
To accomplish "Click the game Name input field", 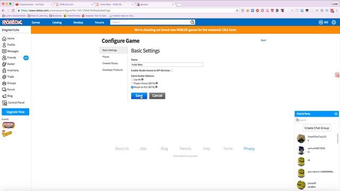I will coord(167,65).
